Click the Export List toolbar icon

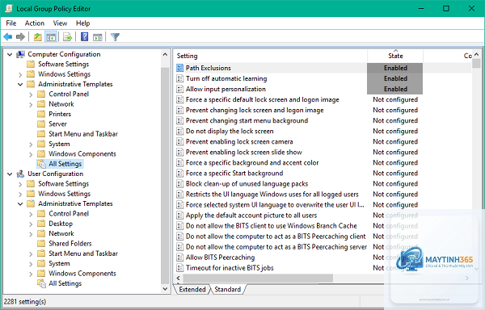tap(67, 37)
